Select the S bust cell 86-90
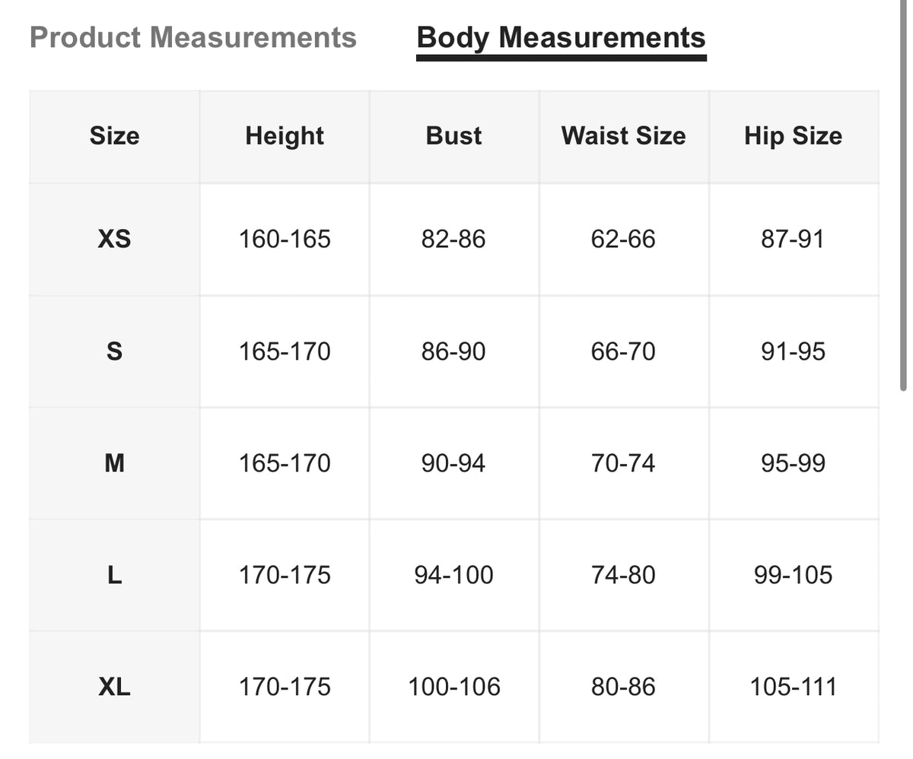913x759 pixels. click(x=453, y=351)
